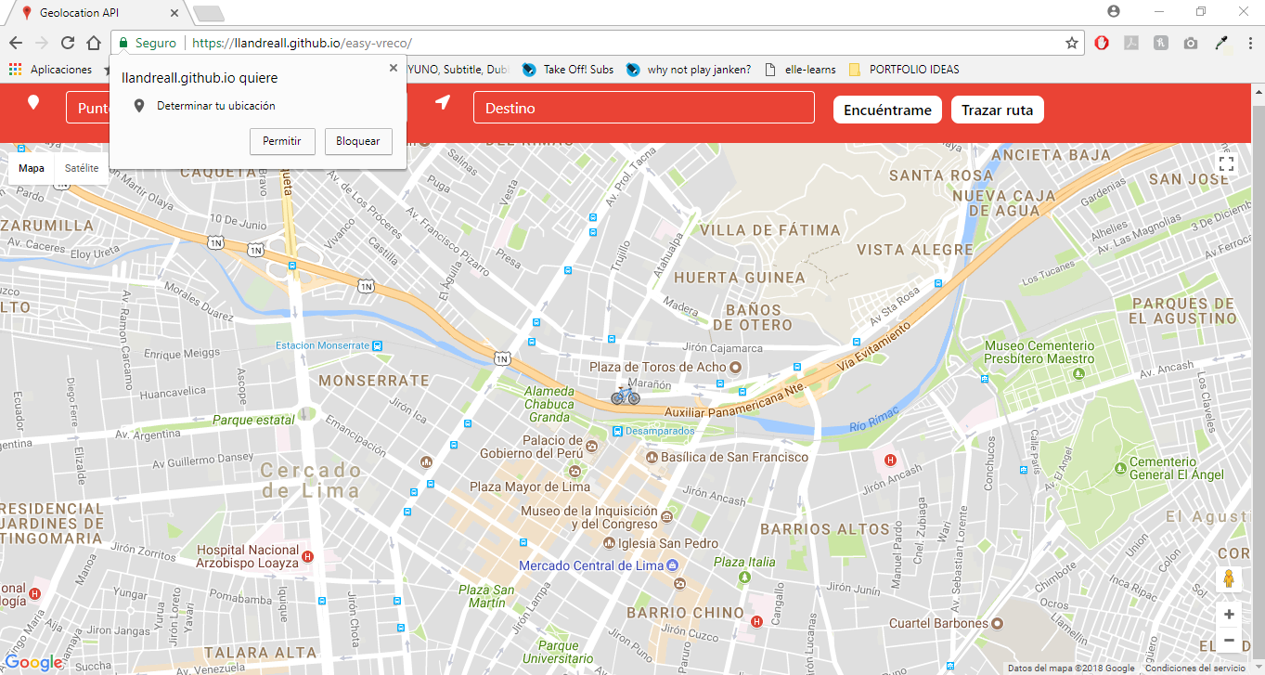Screen dimensions: 1265x675
Task: Click Plaza de Toros de Acho marker
Action: click(x=736, y=368)
